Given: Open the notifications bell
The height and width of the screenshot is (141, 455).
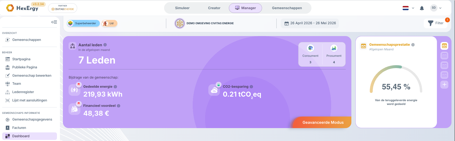Looking at the screenshot, I should coord(422,8).
